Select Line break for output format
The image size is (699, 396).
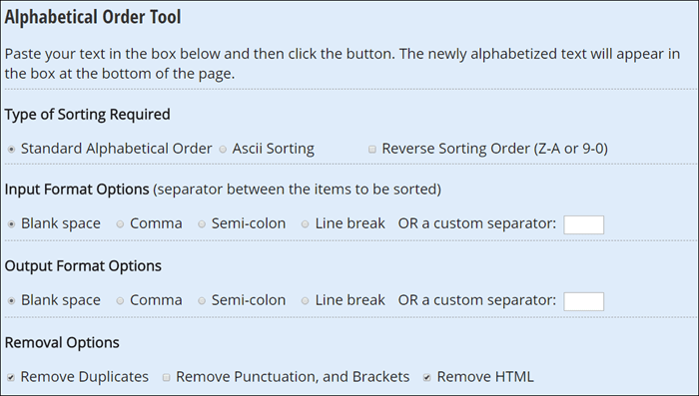point(305,300)
